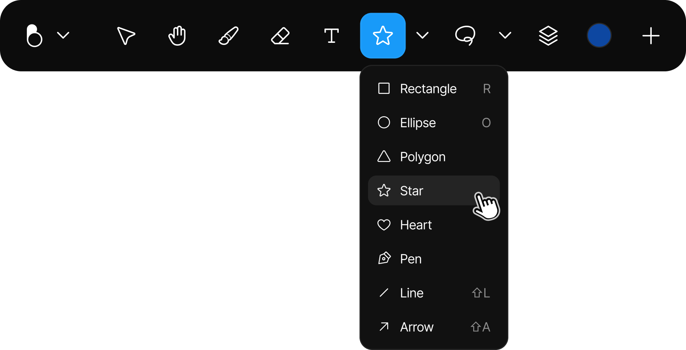Select the Eraser tool
The image size is (686, 350).
(280, 35)
